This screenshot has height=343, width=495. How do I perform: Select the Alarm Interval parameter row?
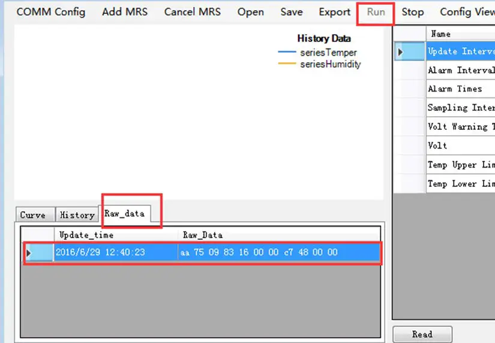click(461, 70)
